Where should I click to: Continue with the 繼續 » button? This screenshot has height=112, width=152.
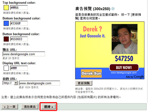[48, 107]
